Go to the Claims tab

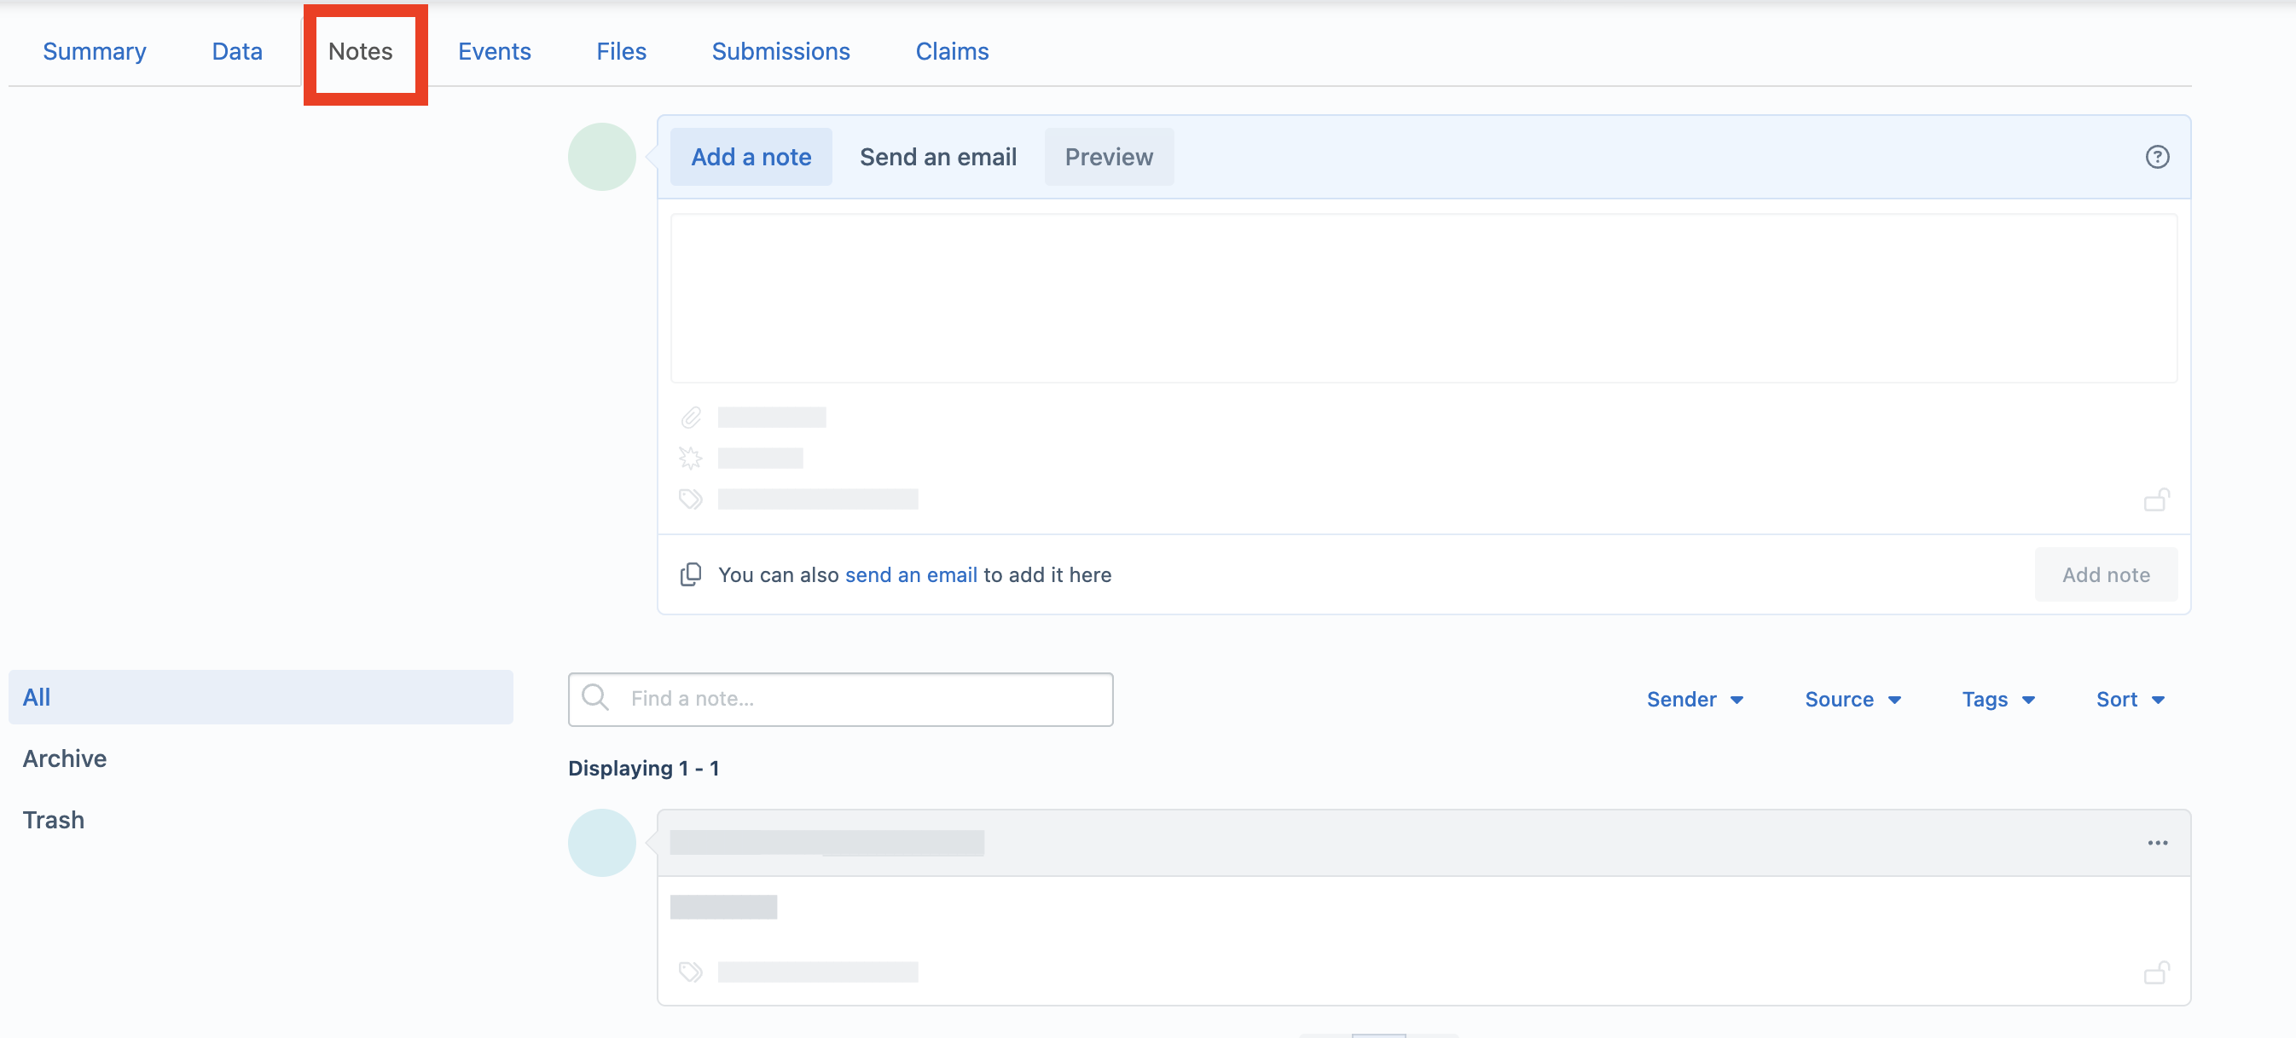(x=952, y=52)
